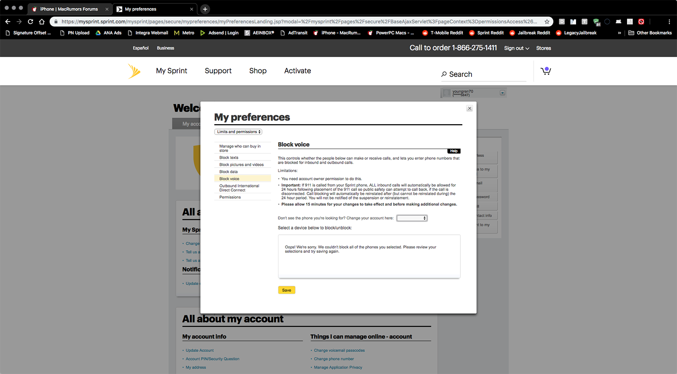Screen dimensions: 677x374
Task: Close the iPhone MacRumors Forums tab
Action: [x=107, y=9]
